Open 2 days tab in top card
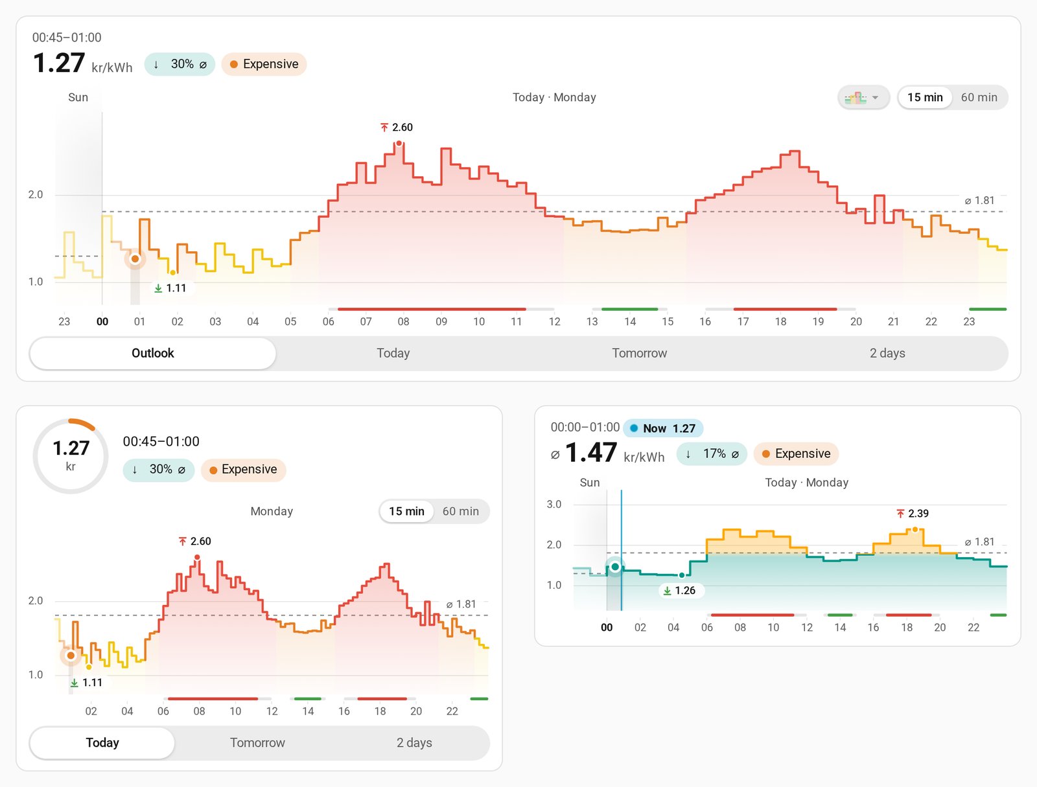 point(887,353)
